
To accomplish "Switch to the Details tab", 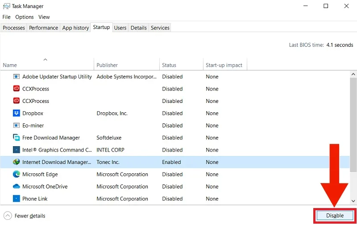I will 138,28.
